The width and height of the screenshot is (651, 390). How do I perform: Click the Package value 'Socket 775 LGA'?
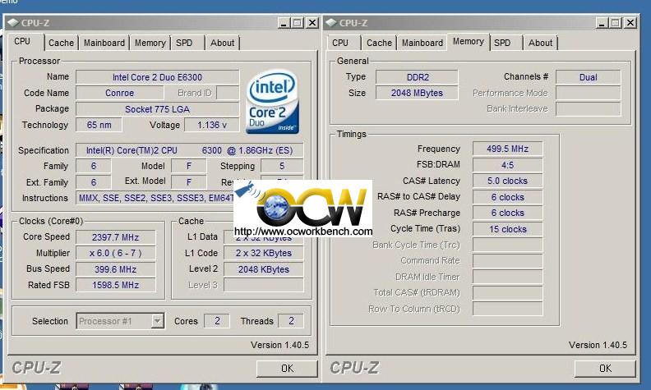(x=157, y=109)
